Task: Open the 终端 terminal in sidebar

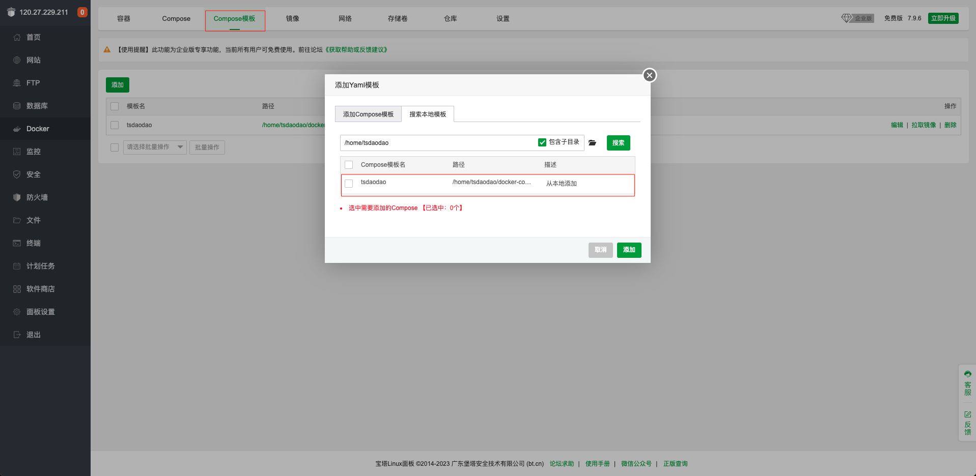Action: (34, 243)
